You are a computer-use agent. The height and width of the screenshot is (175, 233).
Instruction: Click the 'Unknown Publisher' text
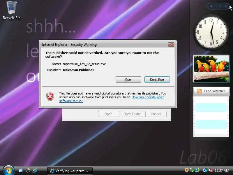(x=78, y=70)
